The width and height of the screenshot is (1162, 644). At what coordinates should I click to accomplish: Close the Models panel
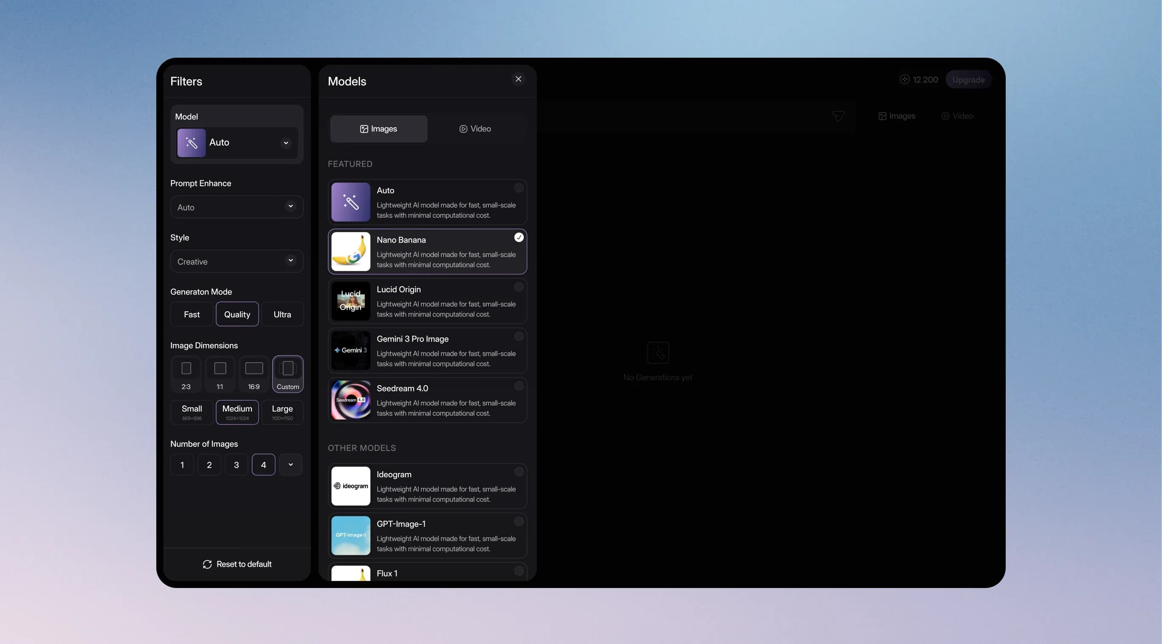point(518,79)
